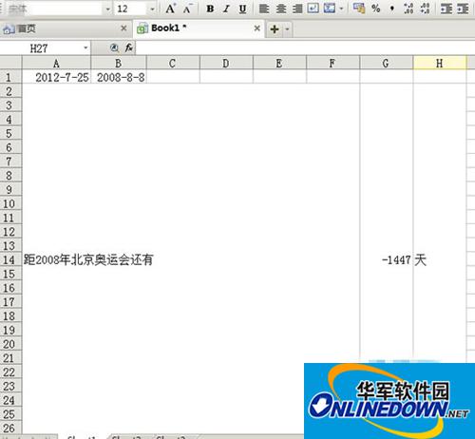This screenshot has height=439, width=475.
Task: Switch to the Book1 document tab
Action: pos(199,29)
